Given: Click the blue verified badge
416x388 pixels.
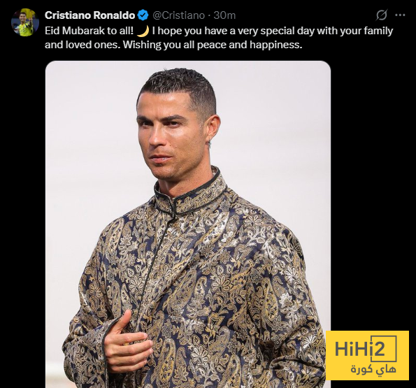Looking at the screenshot, I should point(143,15).
